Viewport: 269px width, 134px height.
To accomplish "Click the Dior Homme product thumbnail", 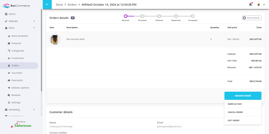I will (x=55, y=39).
